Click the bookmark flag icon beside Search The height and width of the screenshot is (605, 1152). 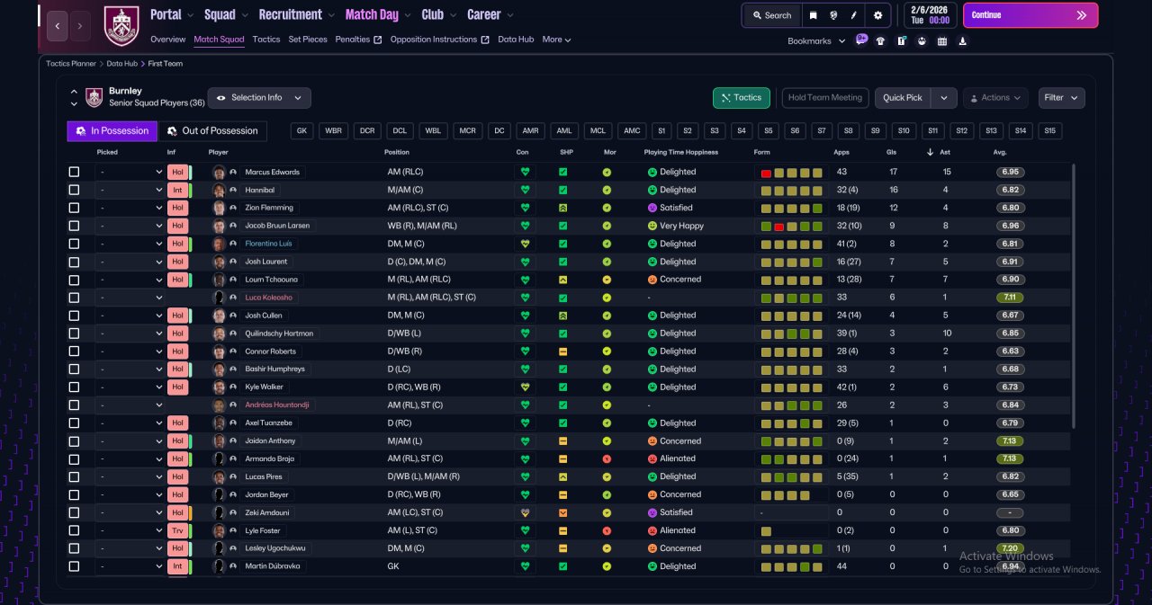pyautogui.click(x=813, y=15)
